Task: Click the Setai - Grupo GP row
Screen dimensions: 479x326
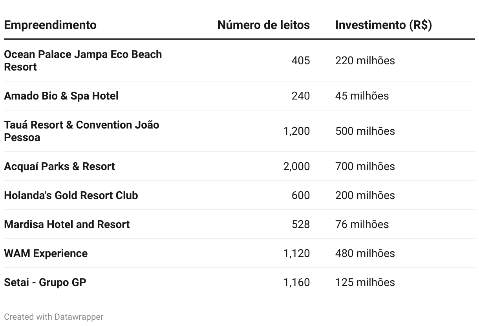Action: click(239, 282)
